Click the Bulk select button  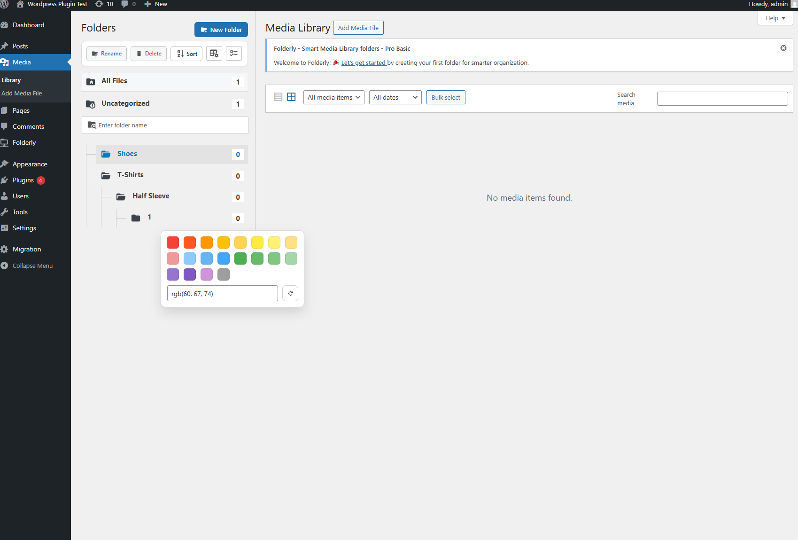pyautogui.click(x=446, y=97)
